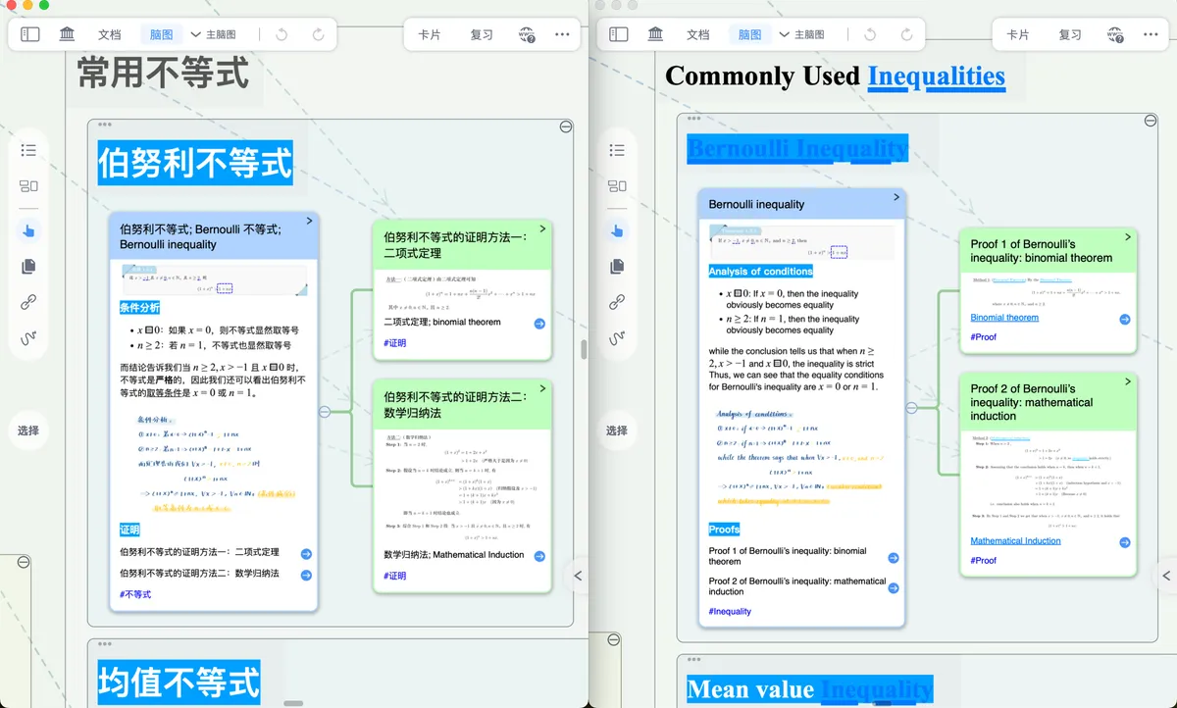Click left window side panel collapse arrow
The width and height of the screenshot is (1177, 708).
(x=578, y=576)
